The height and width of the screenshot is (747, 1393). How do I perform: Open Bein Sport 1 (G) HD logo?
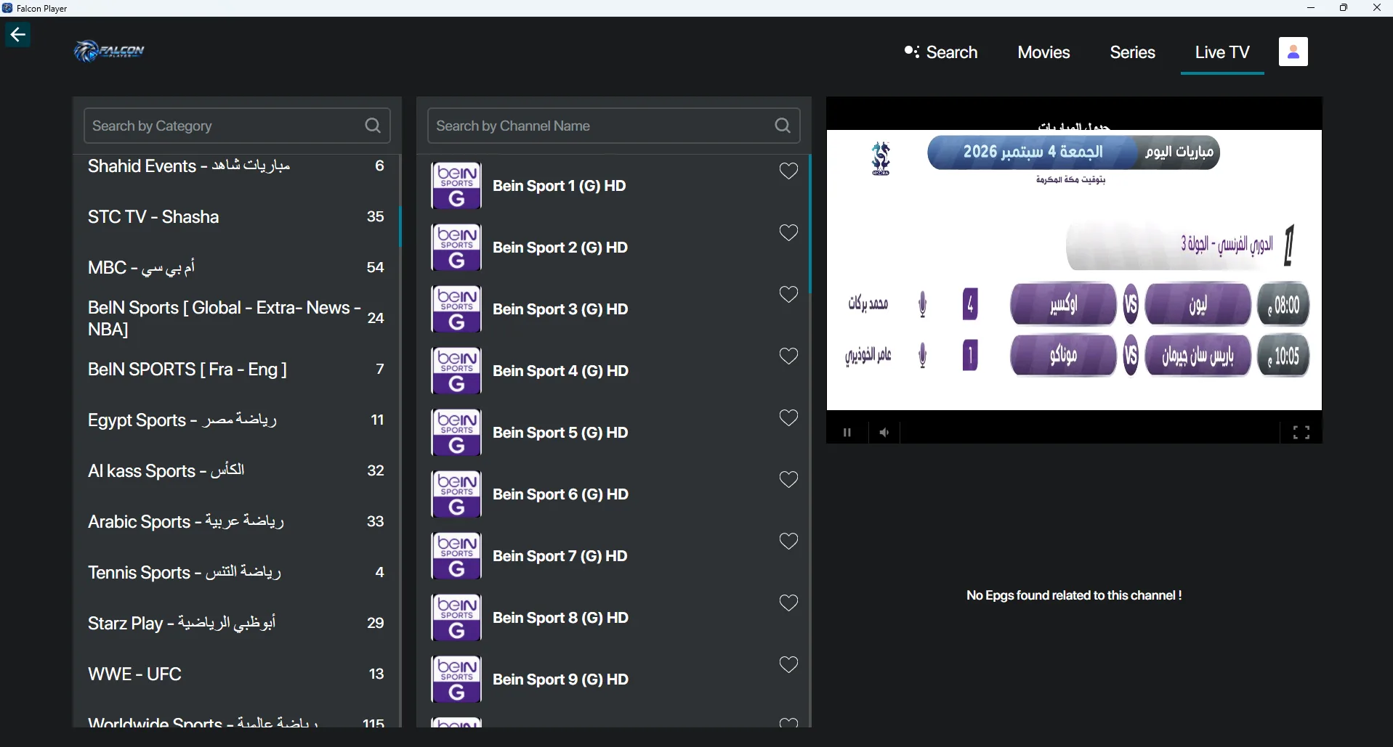pyautogui.click(x=456, y=186)
